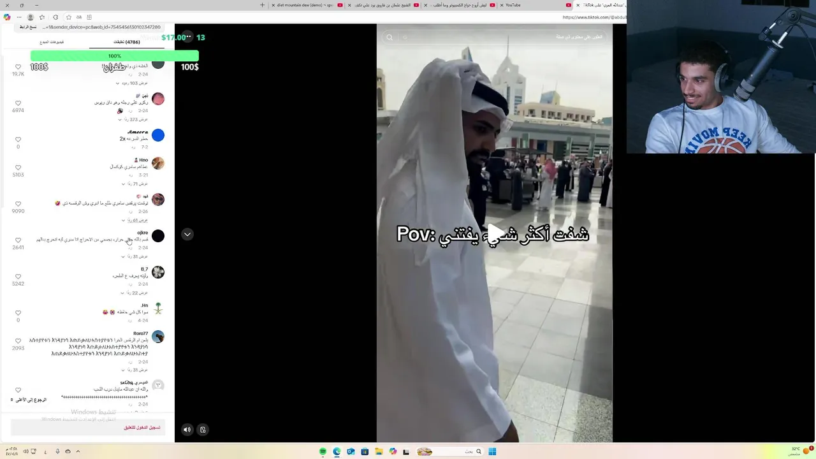
Task: Open Hno's profile avatar
Action: pos(158,163)
